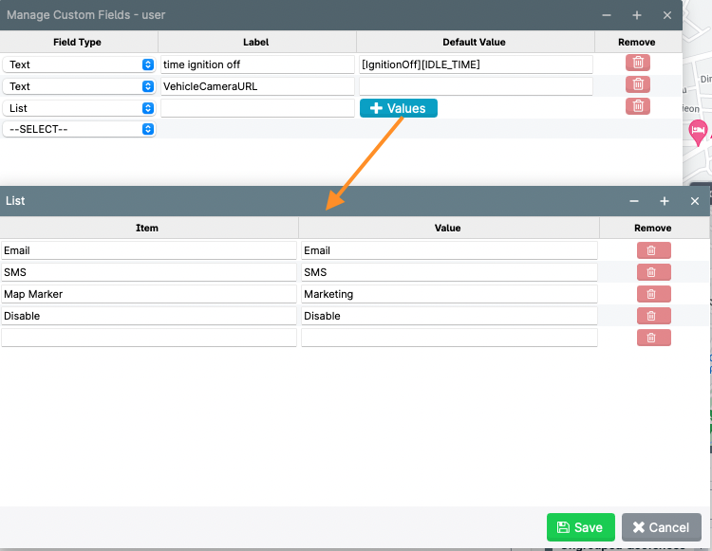Remove the Map Marker list item
This screenshot has width=712, height=551.
pos(653,294)
